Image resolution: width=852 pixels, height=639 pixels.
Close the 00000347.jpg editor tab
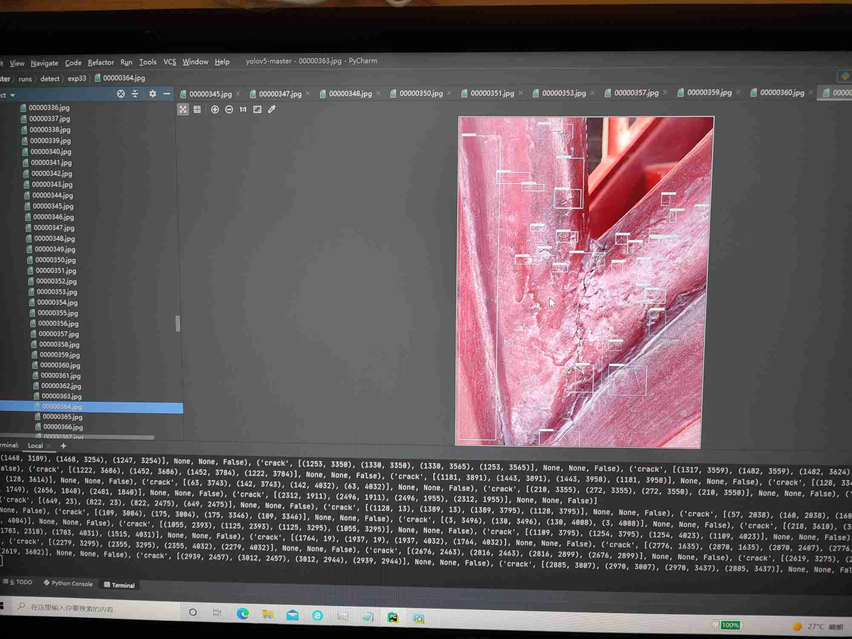coord(308,93)
